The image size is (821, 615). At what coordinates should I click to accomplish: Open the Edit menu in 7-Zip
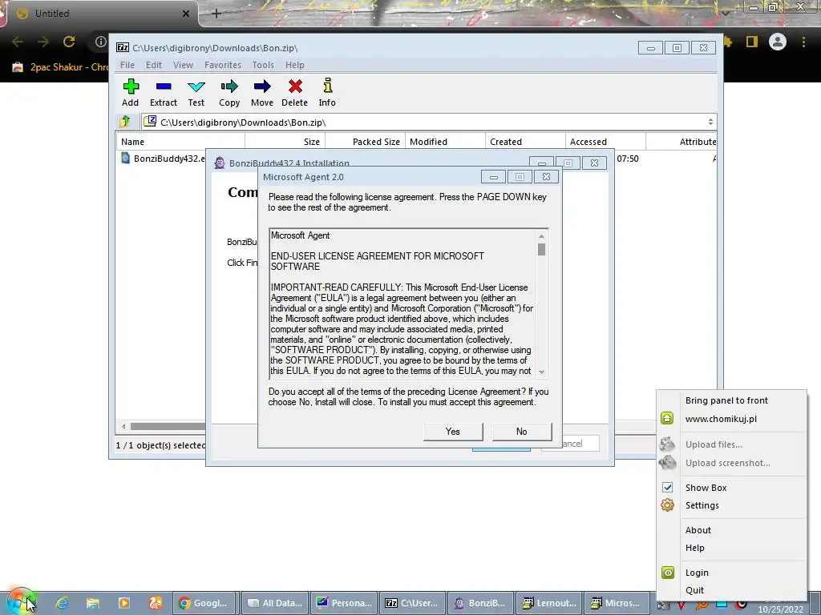tap(153, 65)
